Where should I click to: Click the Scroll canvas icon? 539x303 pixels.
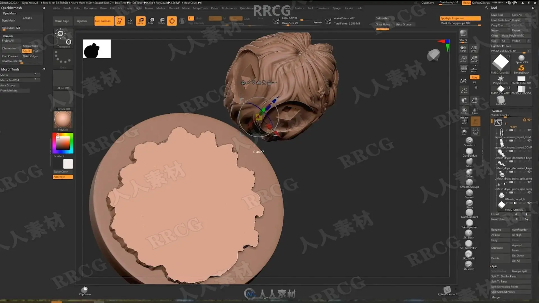(463, 49)
